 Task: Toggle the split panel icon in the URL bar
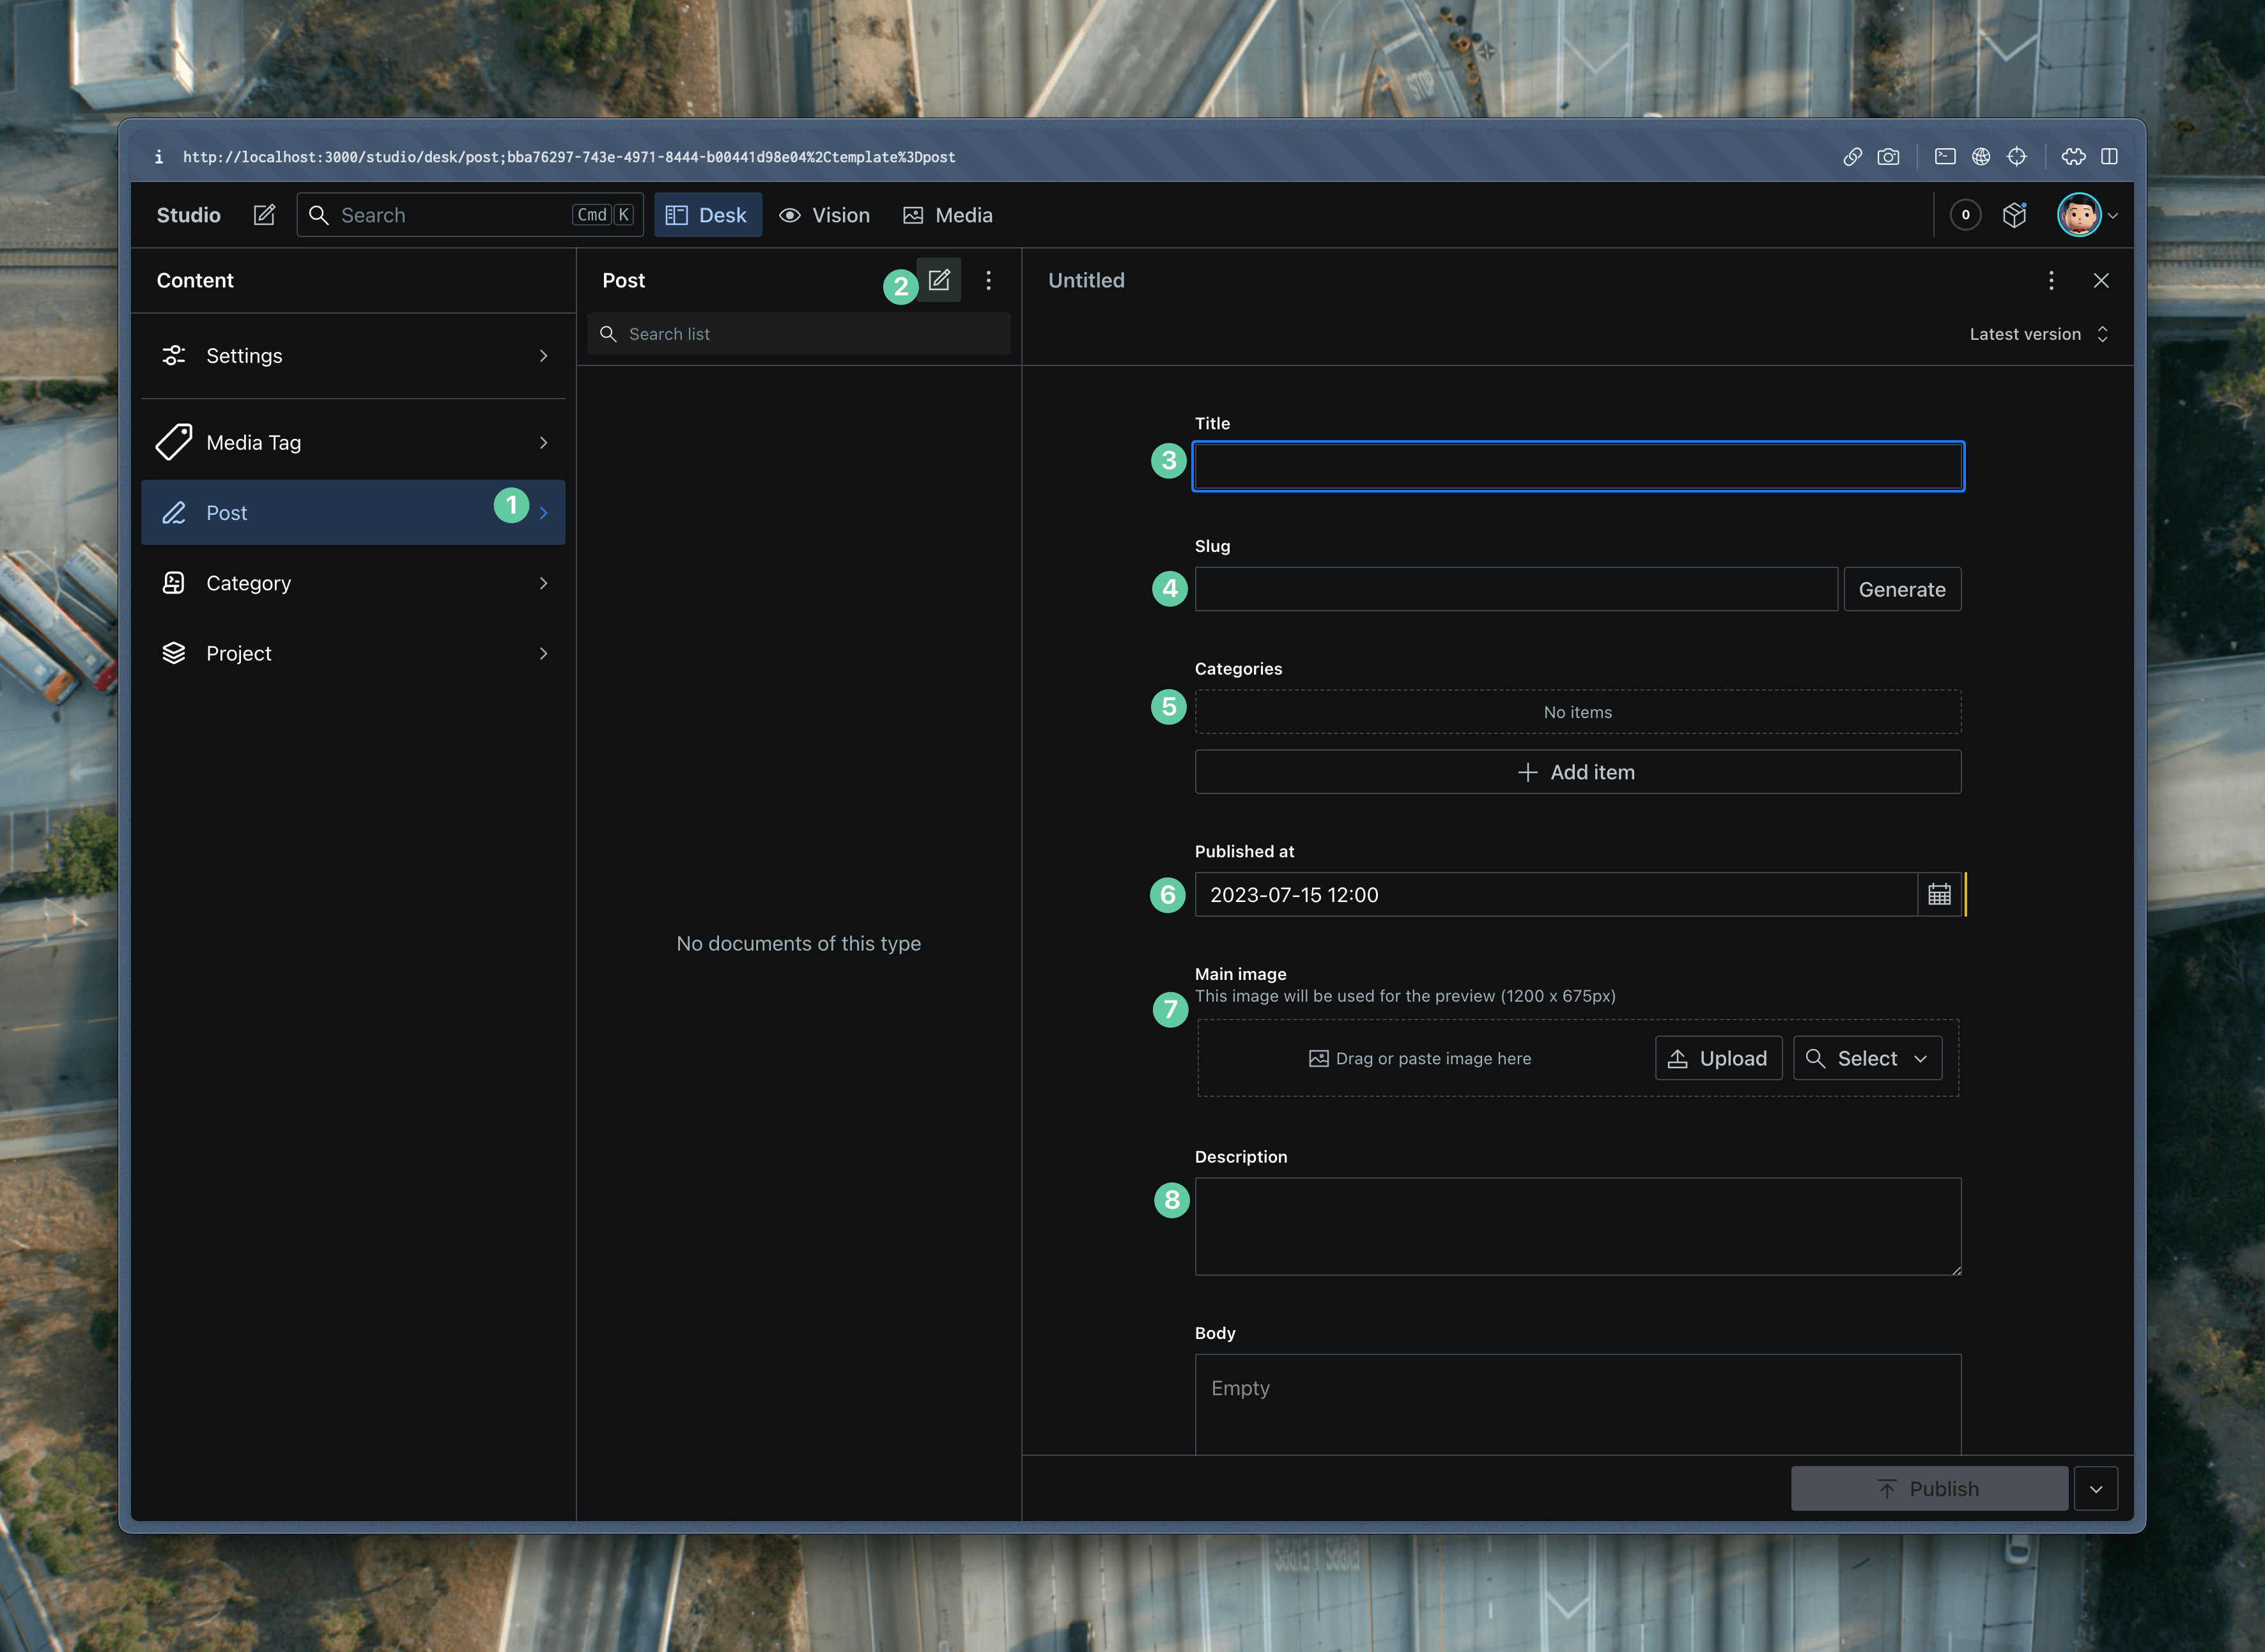(2109, 157)
